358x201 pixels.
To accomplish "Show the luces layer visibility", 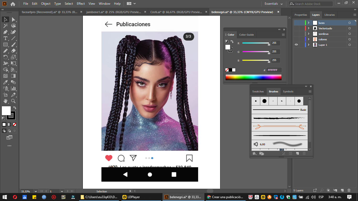I will tap(296, 23).
